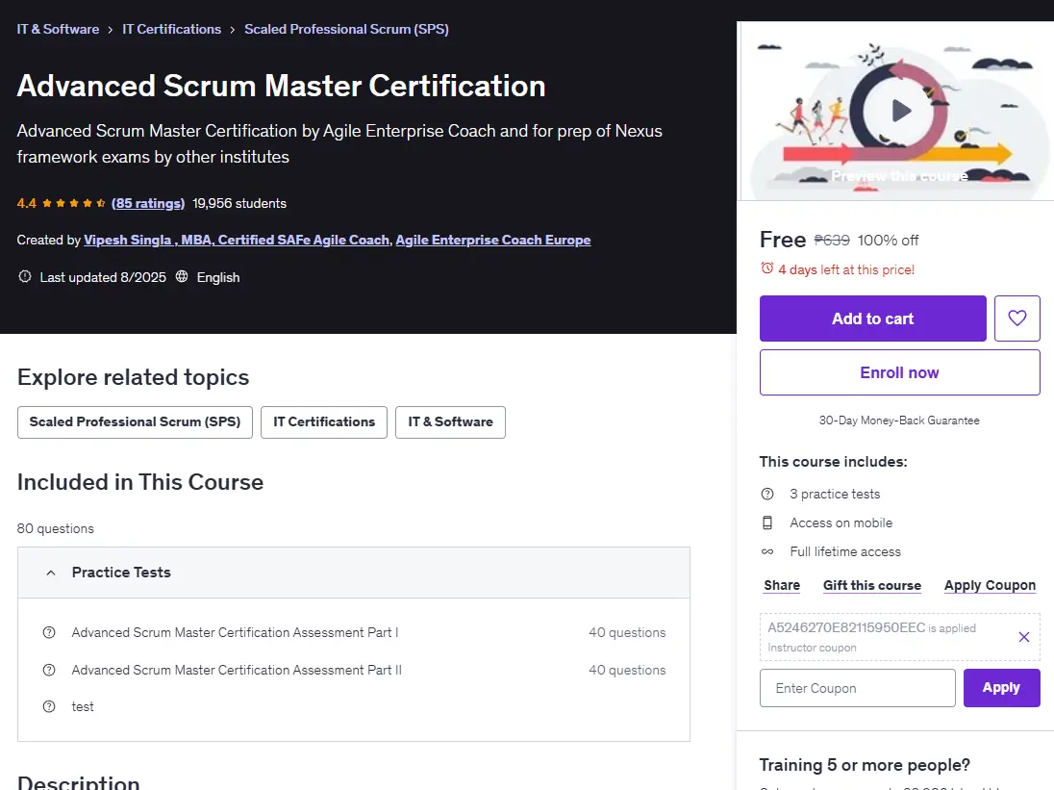
Task: Select IT & Software topic chip
Action: [450, 422]
